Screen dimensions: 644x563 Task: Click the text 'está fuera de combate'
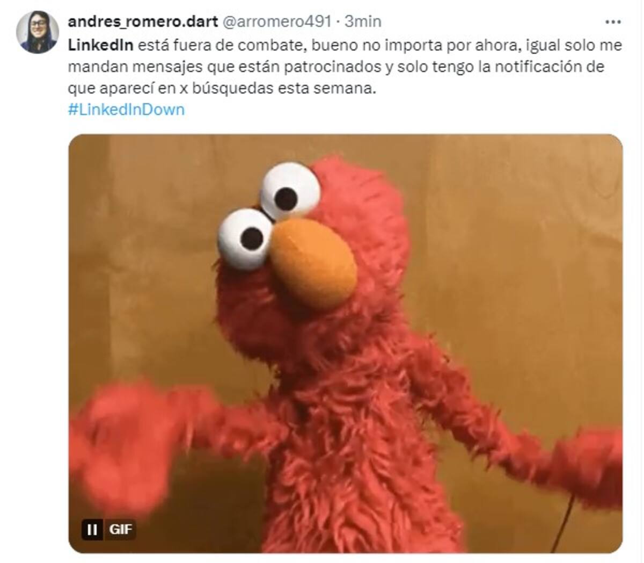220,45
